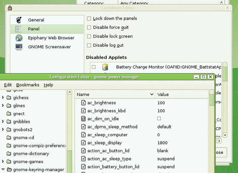238x173 pixels.
Task: Select the Epiphany Web Browser globe icon
Action: click(x=19, y=38)
